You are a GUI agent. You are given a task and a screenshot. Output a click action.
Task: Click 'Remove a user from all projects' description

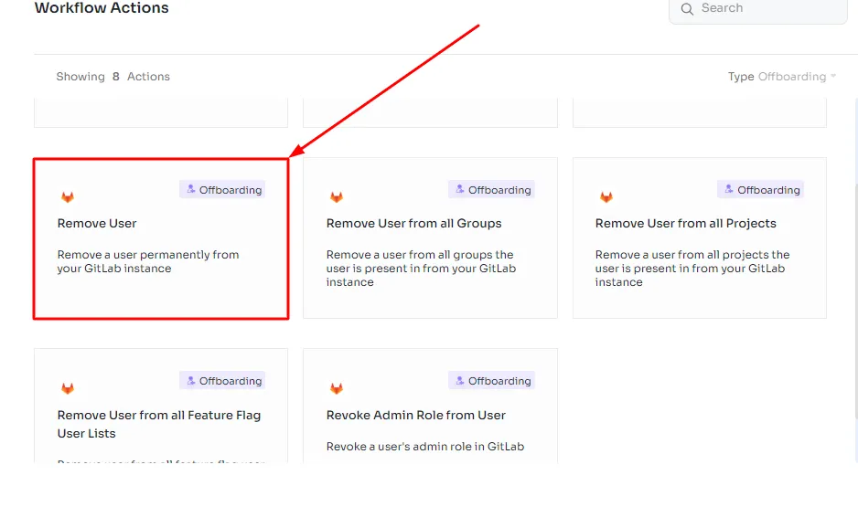(692, 269)
